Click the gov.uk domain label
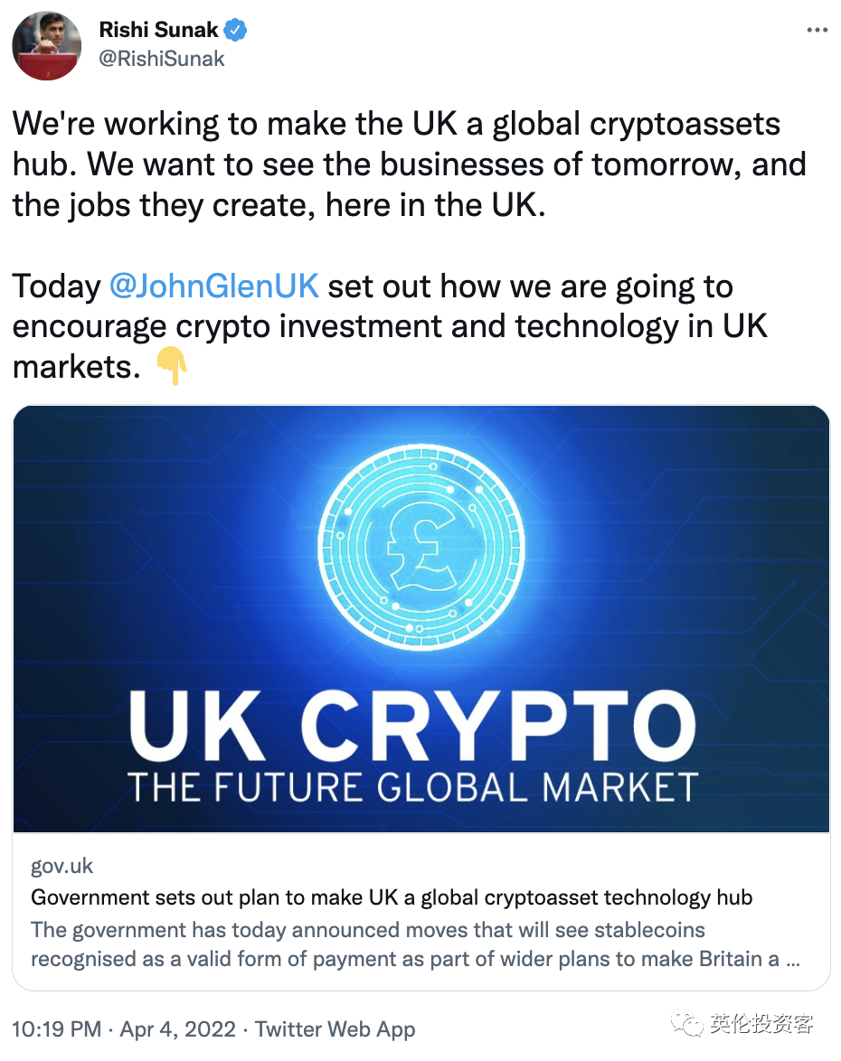The image size is (841, 1061). point(61,866)
